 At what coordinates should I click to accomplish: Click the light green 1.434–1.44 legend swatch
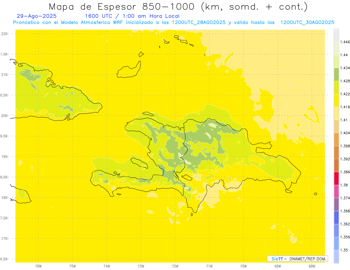[x=336, y=61]
